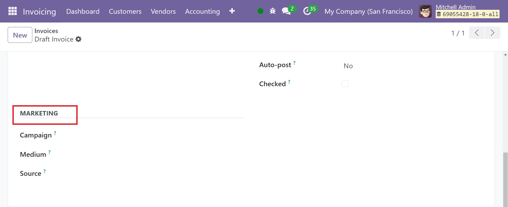
Task: Click the Checked field label
Action: point(272,84)
